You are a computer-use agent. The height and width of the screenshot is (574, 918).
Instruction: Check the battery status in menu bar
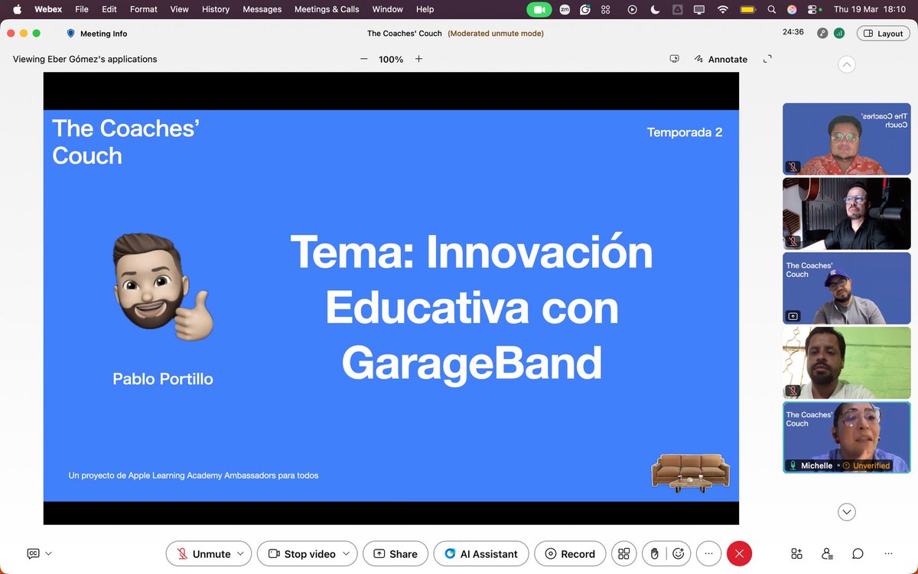750,9
